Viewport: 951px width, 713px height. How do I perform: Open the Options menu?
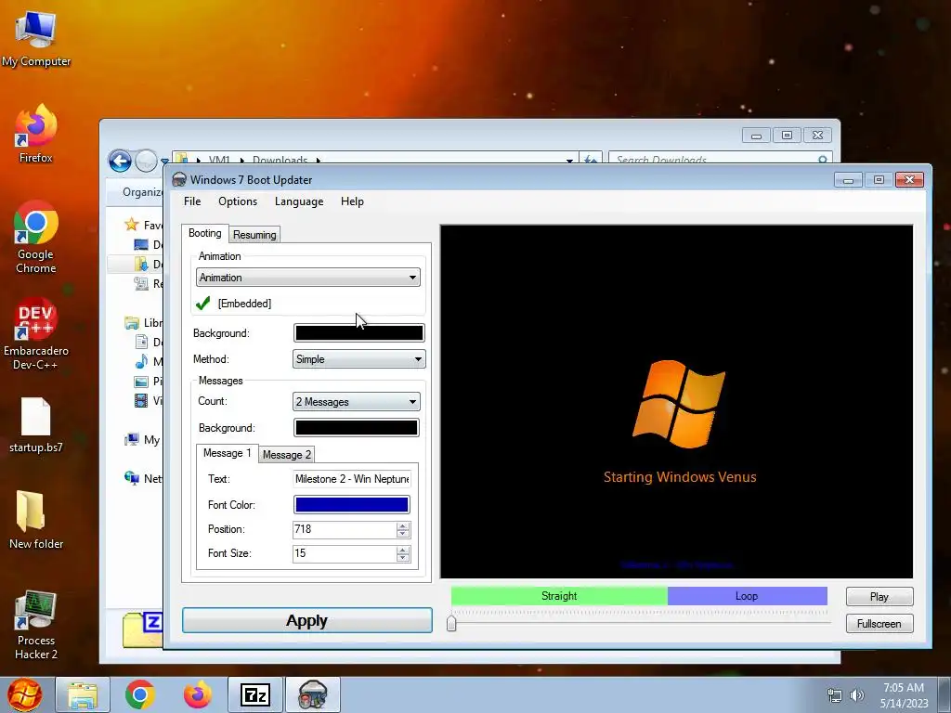point(238,201)
